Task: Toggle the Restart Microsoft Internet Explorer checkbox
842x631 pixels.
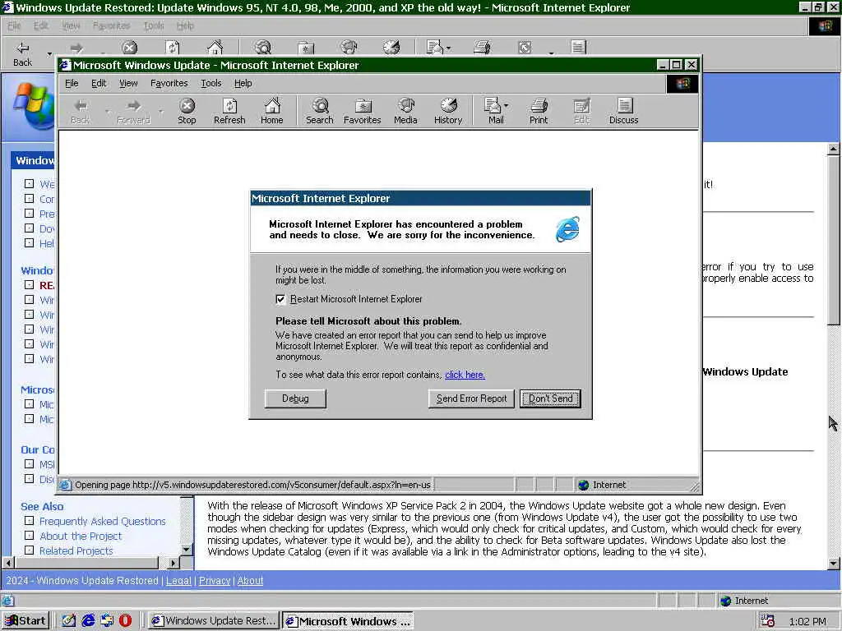Action: pos(280,299)
